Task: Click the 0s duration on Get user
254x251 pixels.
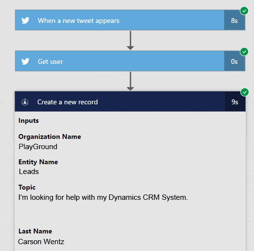Action: coord(234,61)
